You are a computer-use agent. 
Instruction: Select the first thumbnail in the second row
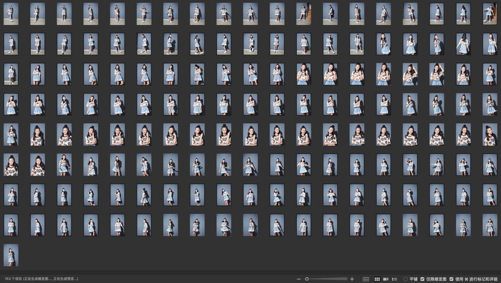coord(11,44)
